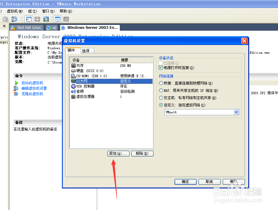Click the 摘要 column header

135,60
